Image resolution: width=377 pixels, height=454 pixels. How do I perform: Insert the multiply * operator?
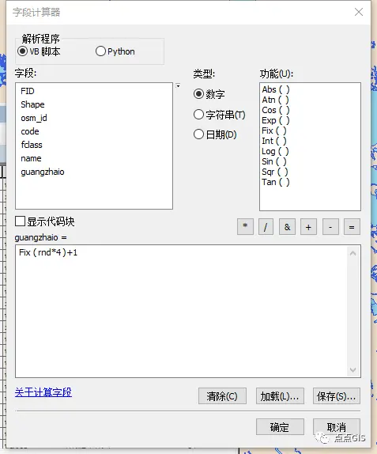coord(245,227)
